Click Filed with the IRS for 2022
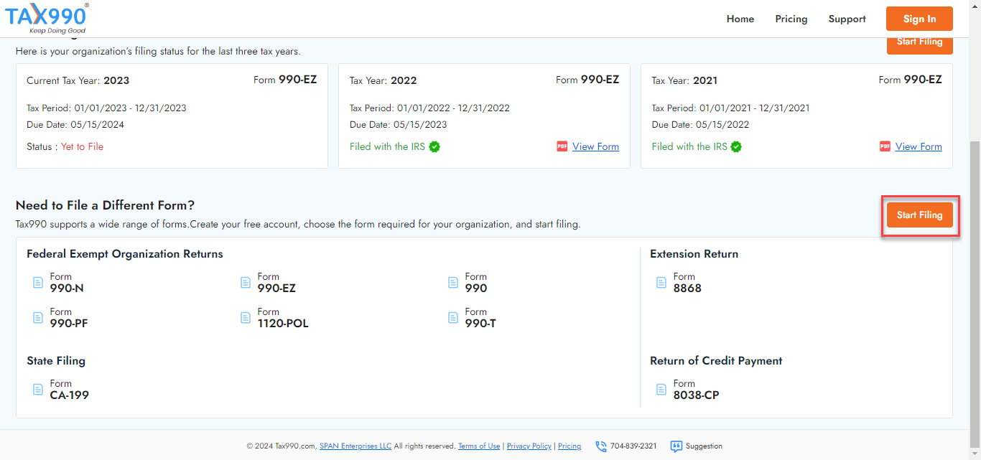This screenshot has height=460, width=981. 388,146
